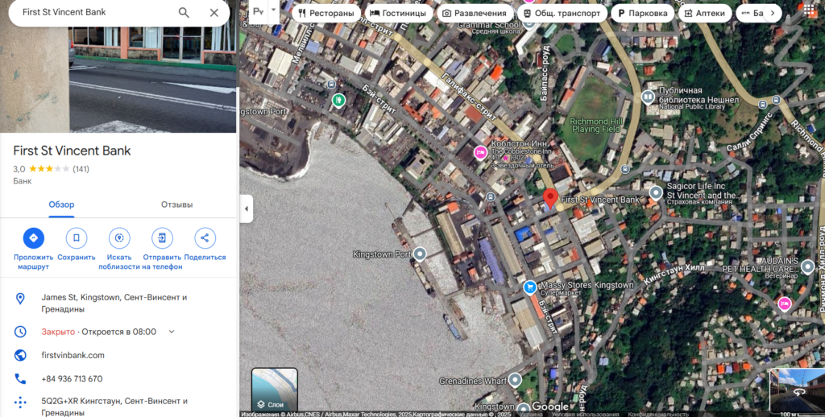Expand the opening hours next to Закрыто
825x417 pixels.
click(172, 332)
